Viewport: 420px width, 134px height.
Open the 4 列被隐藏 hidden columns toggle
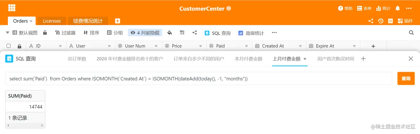145,33
